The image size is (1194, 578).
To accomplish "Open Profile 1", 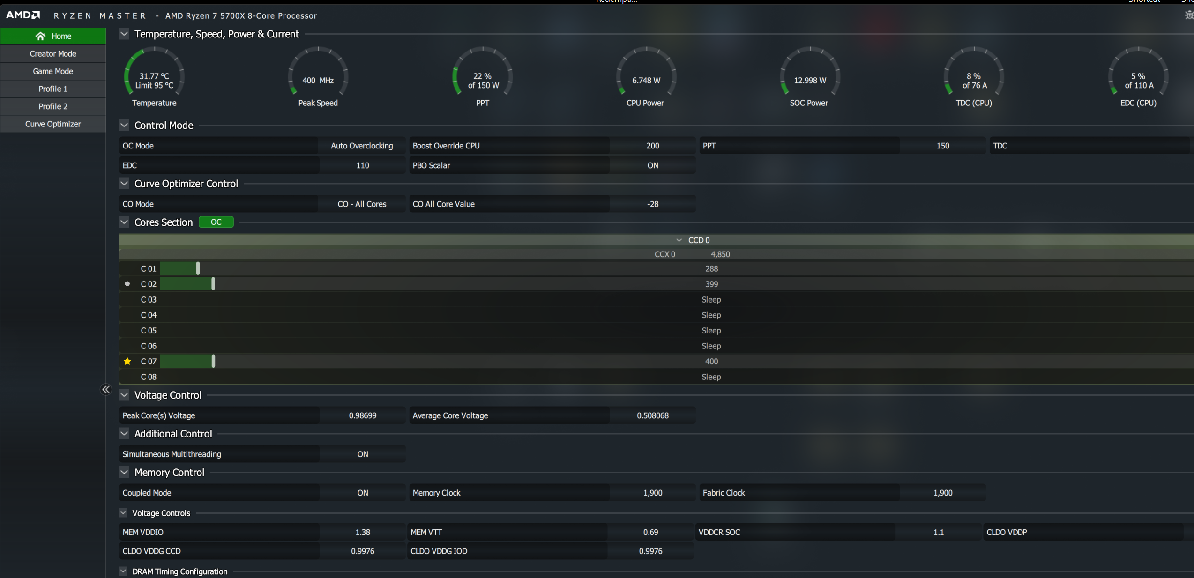I will coord(53,89).
